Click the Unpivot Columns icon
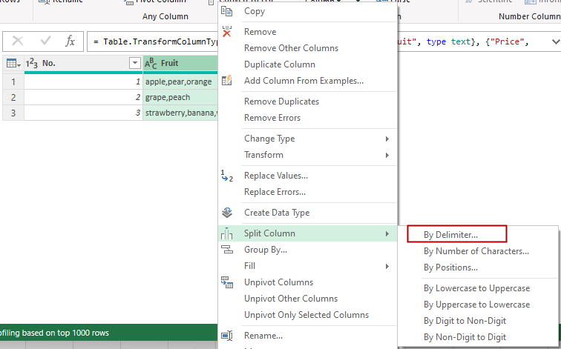 (x=227, y=282)
